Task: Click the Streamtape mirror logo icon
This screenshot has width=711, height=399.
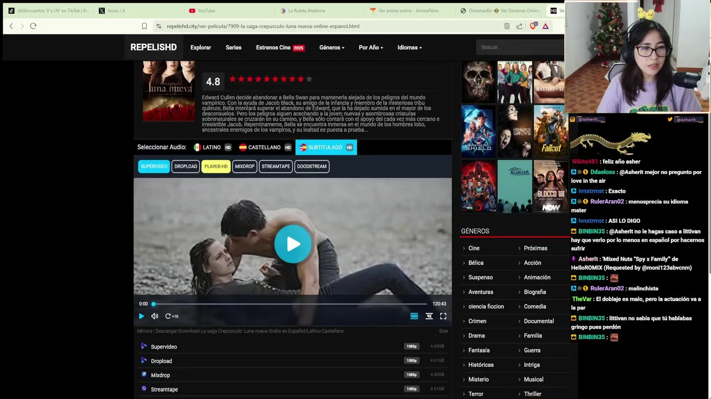Action: 144,389
